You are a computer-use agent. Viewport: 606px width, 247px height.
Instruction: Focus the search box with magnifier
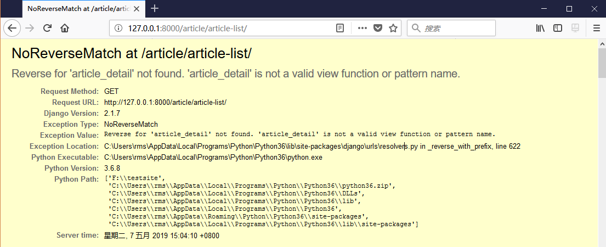[x=456, y=29]
